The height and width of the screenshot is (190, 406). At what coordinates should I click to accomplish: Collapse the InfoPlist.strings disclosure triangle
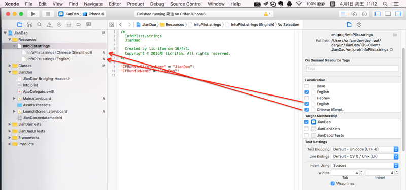(14, 46)
